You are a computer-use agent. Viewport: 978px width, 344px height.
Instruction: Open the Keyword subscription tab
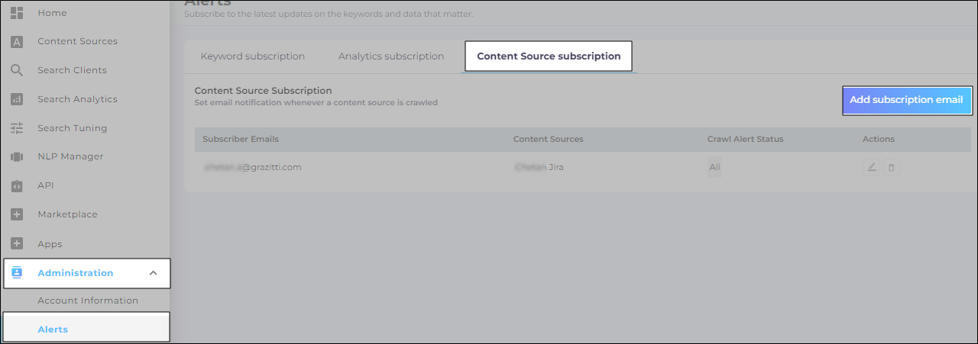click(x=253, y=56)
